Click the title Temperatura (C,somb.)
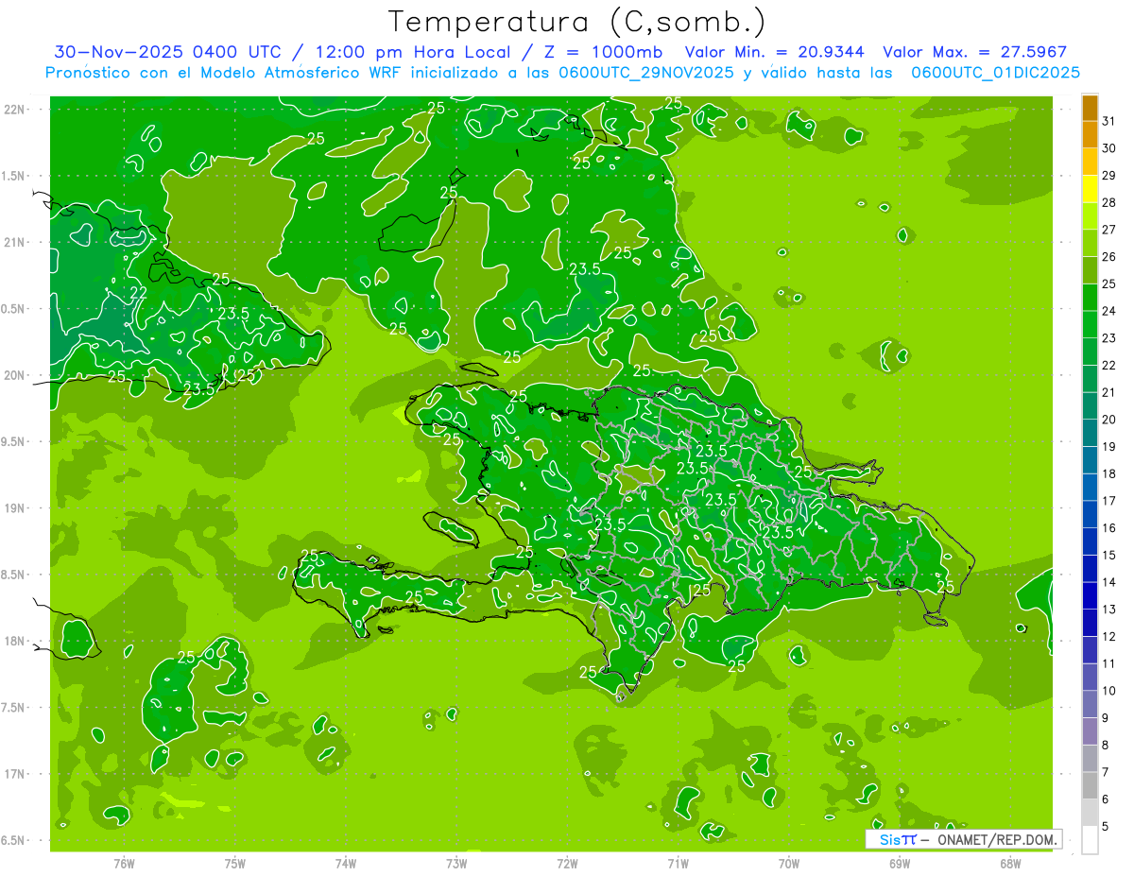Screen dimensions: 1134x876 [577, 22]
